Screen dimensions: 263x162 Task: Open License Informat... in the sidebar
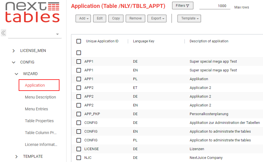pyautogui.click(x=41, y=145)
